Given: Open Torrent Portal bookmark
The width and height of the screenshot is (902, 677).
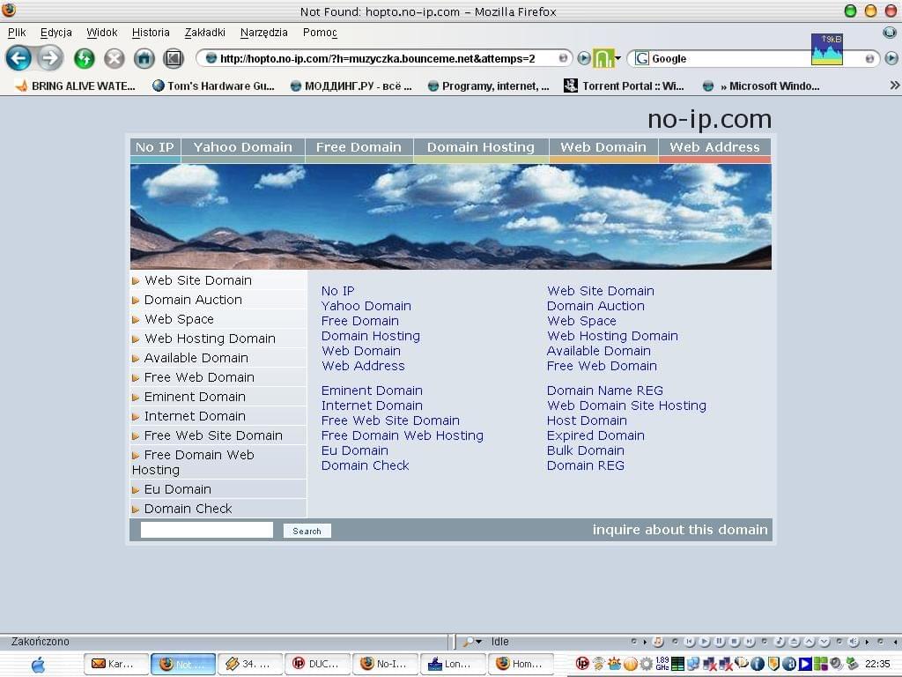Looking at the screenshot, I should pyautogui.click(x=625, y=86).
